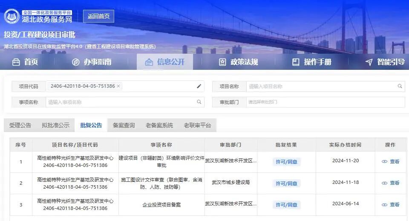Switch to the 备案查询 tab
409x221 pixels.
(124, 125)
